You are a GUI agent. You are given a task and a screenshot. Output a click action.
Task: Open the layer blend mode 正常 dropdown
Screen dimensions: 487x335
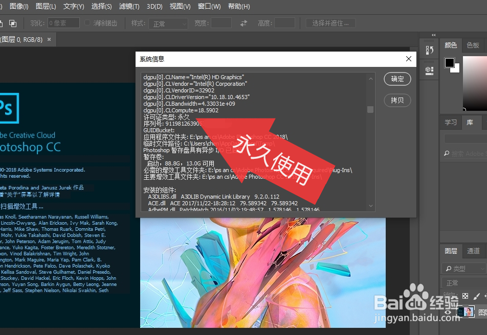click(464, 283)
